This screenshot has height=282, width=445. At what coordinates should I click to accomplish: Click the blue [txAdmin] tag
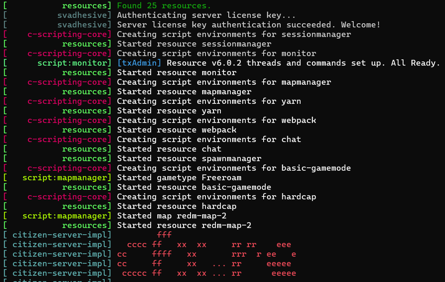[139, 63]
